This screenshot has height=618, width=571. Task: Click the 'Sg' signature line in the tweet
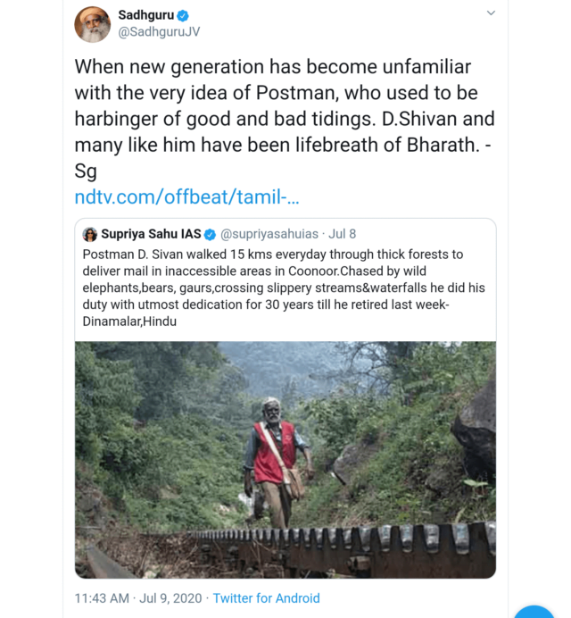click(86, 170)
